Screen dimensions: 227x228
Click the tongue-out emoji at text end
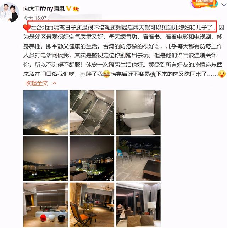tap(222, 74)
